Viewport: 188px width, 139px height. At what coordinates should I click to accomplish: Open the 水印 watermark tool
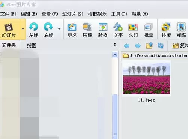tap(133, 30)
